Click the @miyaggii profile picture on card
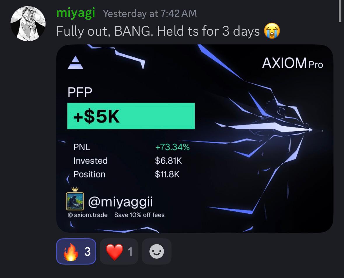Screen dimensions: 344x278 (75, 201)
